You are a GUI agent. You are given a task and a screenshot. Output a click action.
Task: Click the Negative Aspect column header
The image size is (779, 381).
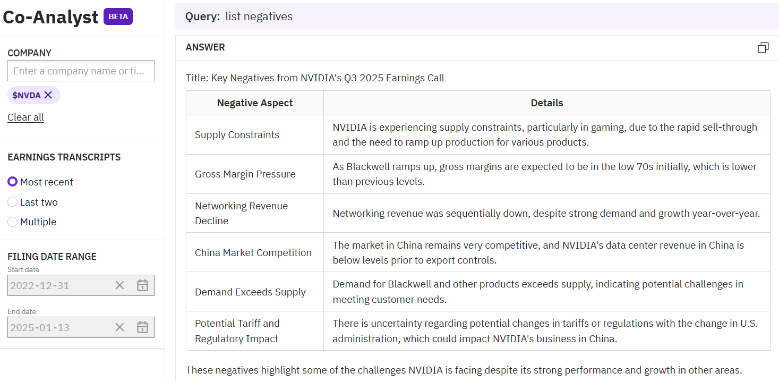coord(254,103)
